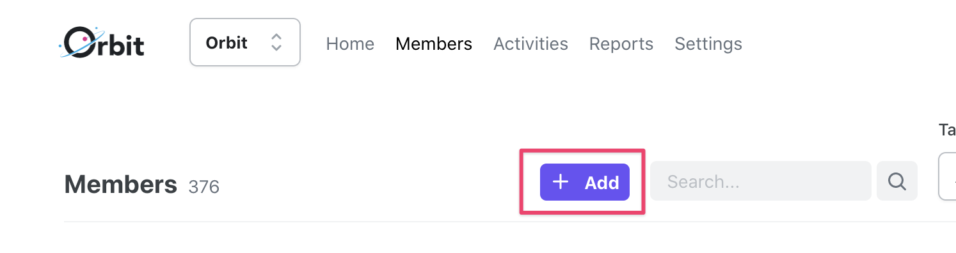Open the Reports section

pos(621,43)
